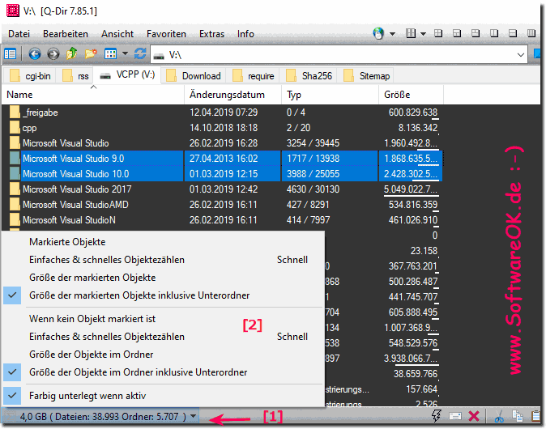Select the cpp folder row
This screenshot has width=546, height=429.
223,128
